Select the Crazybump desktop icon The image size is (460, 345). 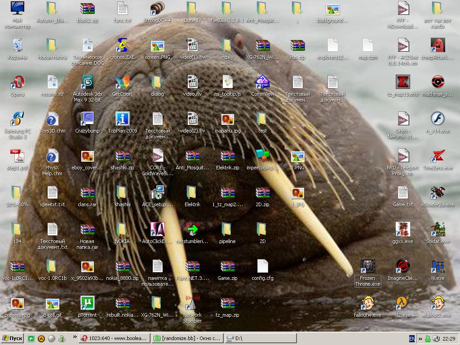[x=87, y=119]
